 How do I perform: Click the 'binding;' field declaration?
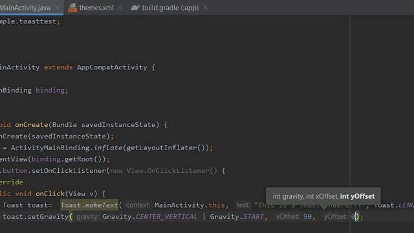pyautogui.click(x=52, y=91)
